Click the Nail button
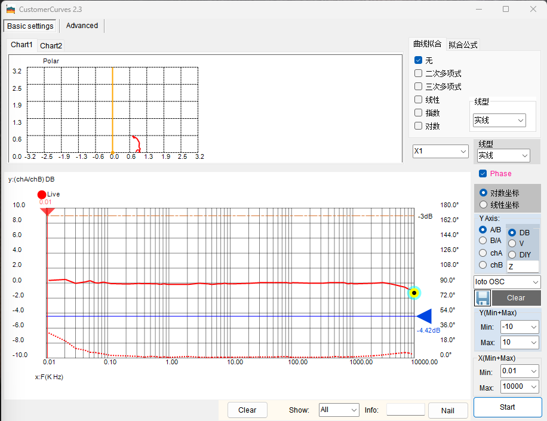The width and height of the screenshot is (547, 421). (447, 410)
